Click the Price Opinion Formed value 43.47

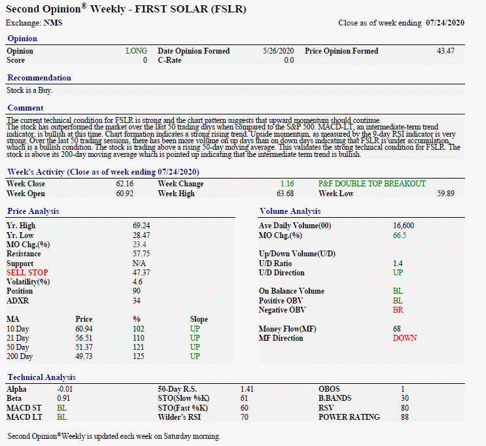pyautogui.click(x=445, y=51)
